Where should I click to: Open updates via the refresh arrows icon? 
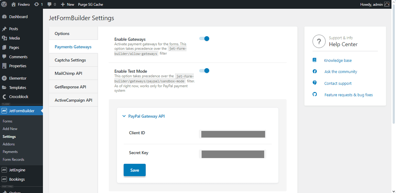(36, 4)
